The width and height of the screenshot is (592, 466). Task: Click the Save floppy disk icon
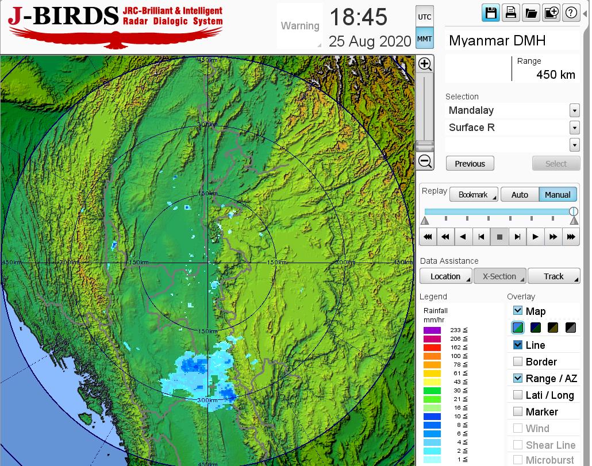[x=491, y=13]
